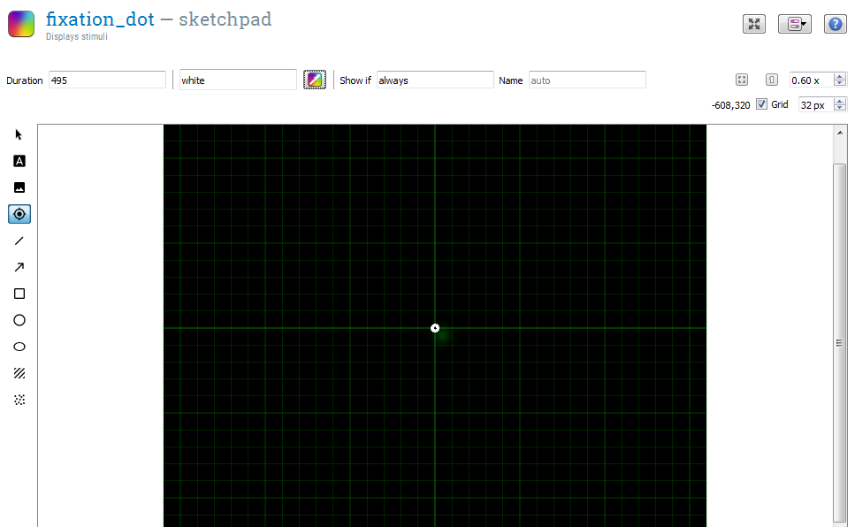This screenshot has width=855, height=527.
Task: Select the ellipse drawing tool
Action: (x=19, y=347)
